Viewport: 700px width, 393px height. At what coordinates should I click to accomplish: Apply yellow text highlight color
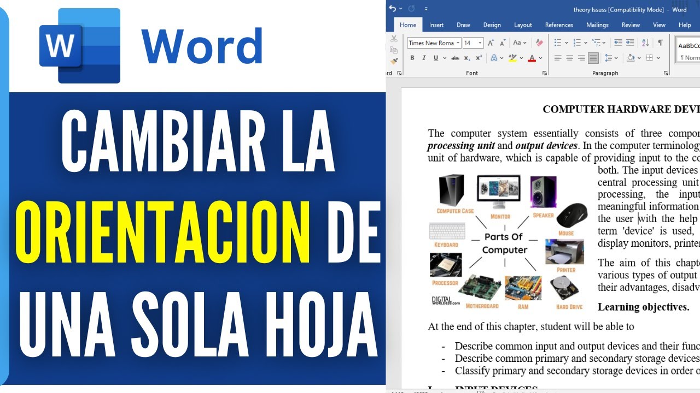513,58
